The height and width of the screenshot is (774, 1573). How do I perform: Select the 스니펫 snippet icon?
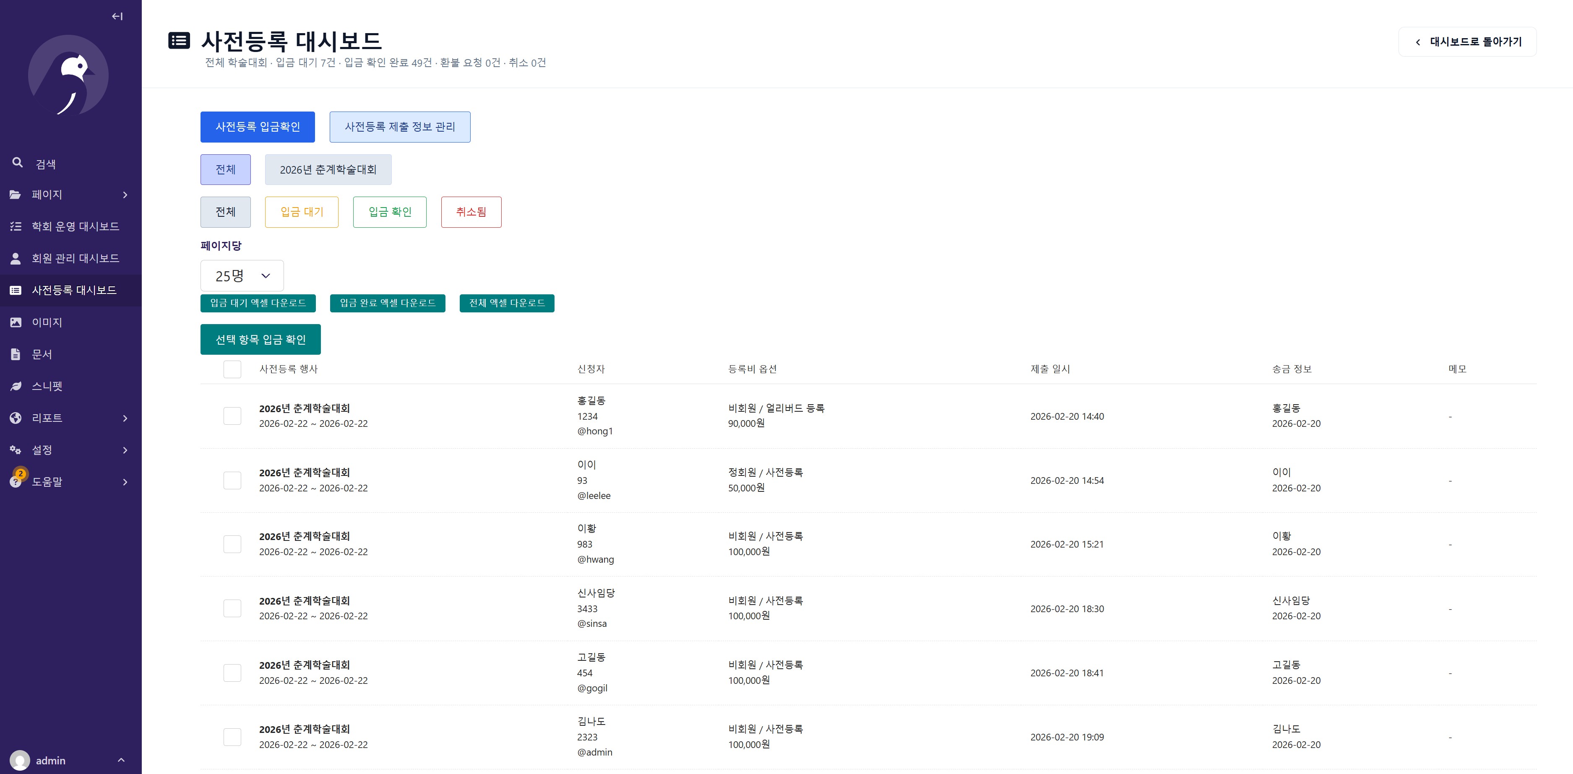tap(16, 386)
